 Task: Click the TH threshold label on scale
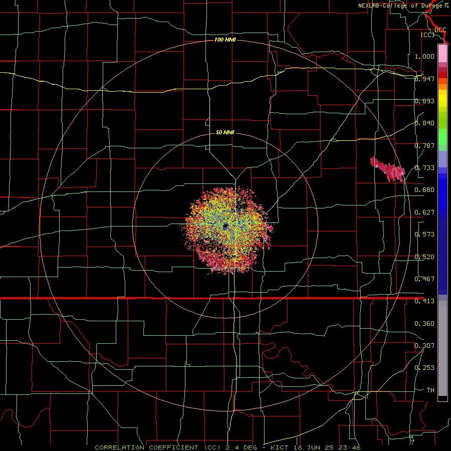(x=430, y=390)
